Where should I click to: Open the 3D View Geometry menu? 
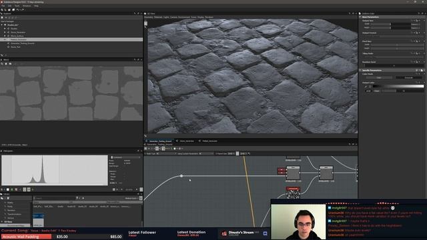(x=149, y=17)
